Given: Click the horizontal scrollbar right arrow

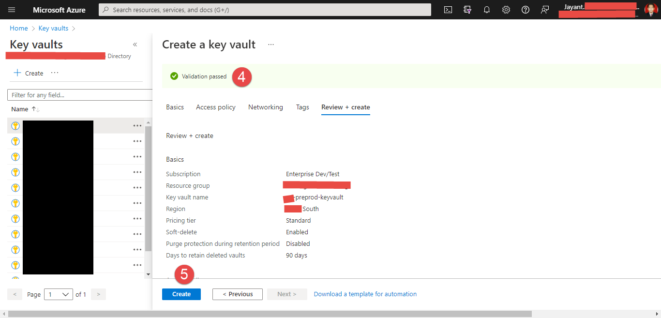Looking at the screenshot, I should [657, 314].
